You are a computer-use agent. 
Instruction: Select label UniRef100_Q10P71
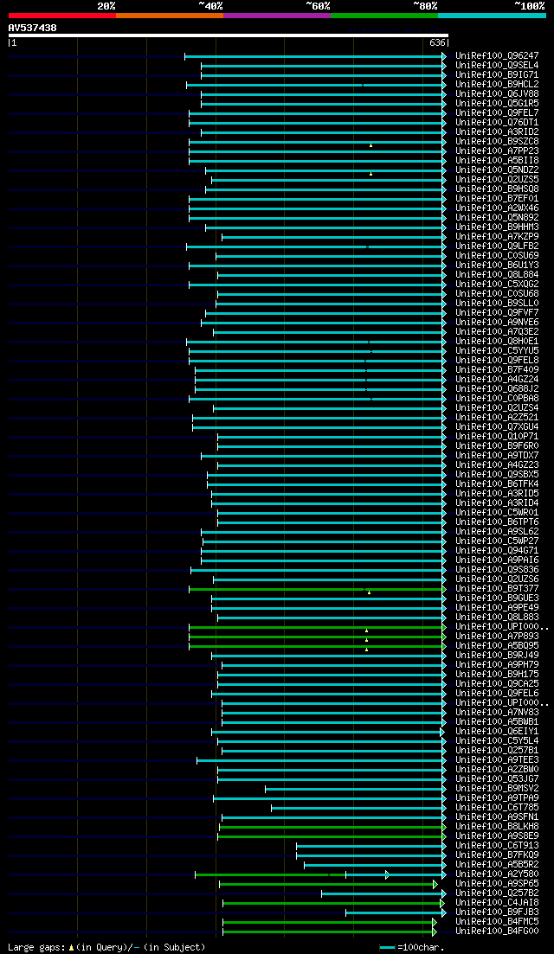pos(497,437)
